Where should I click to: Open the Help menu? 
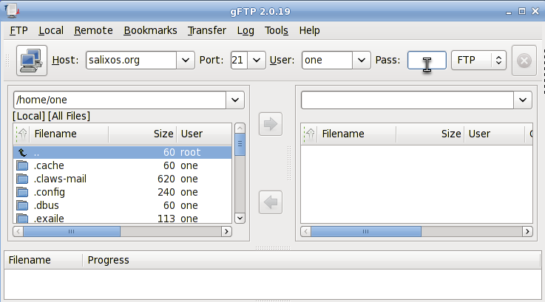(309, 30)
